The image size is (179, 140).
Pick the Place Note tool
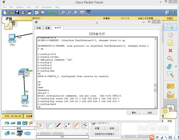170,43
